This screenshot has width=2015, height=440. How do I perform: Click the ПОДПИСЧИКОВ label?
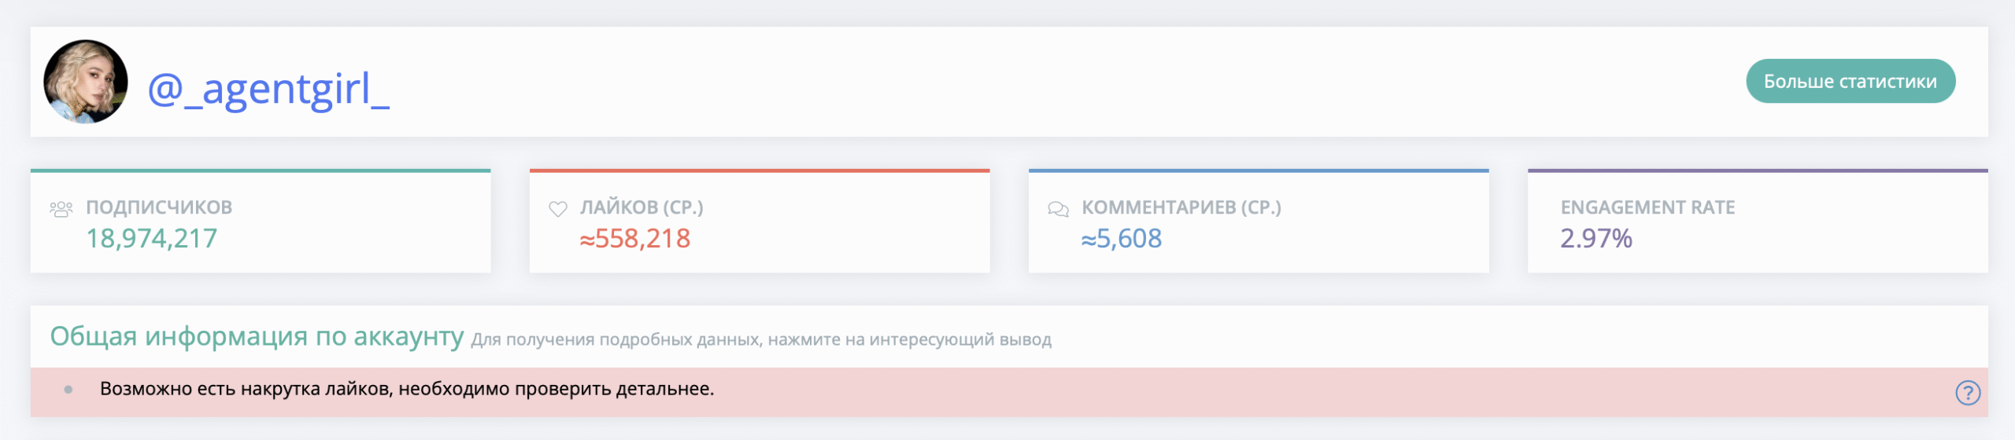click(x=159, y=207)
